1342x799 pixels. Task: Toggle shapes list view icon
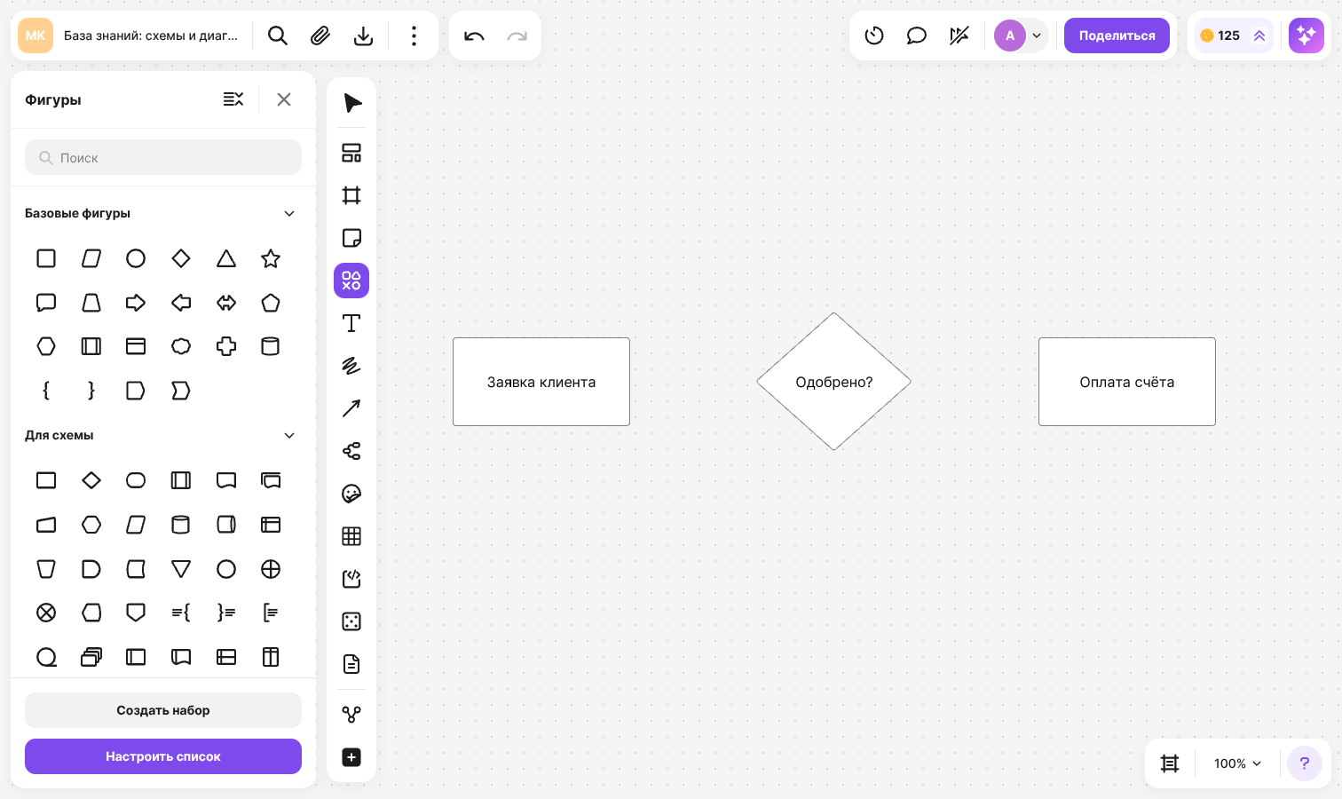tap(233, 99)
